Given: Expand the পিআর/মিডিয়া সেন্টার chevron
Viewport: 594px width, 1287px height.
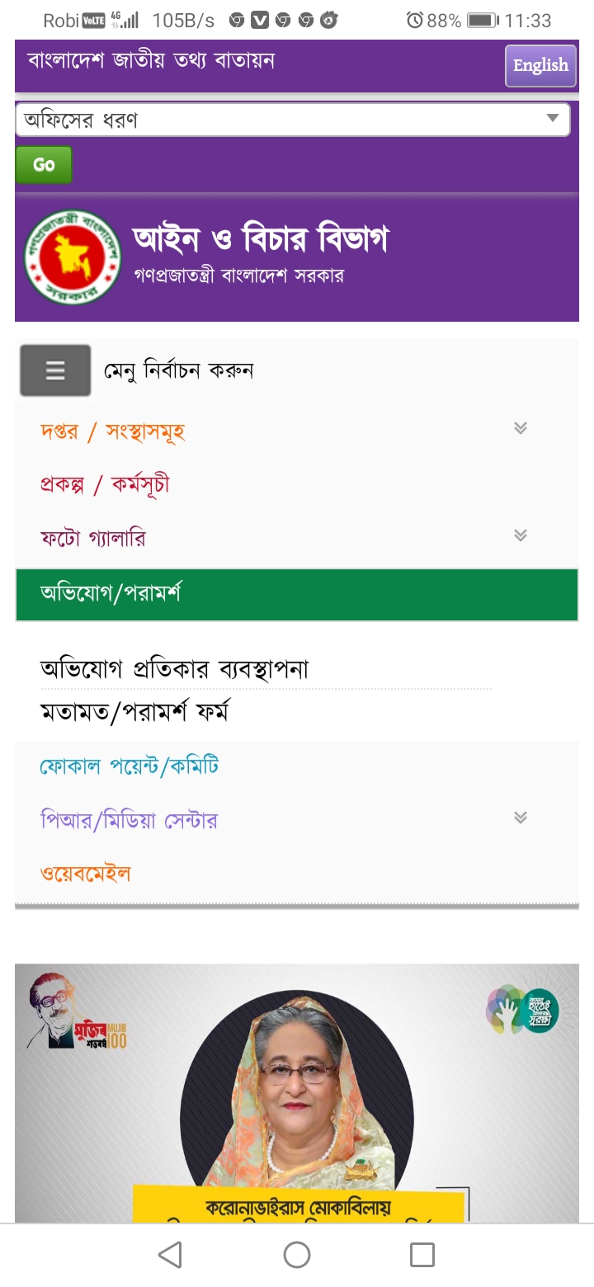Looking at the screenshot, I should point(520,818).
